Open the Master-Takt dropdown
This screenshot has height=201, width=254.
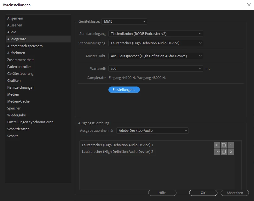pos(156,56)
